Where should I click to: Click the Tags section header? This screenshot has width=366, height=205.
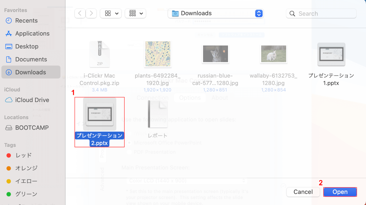[x=10, y=145]
